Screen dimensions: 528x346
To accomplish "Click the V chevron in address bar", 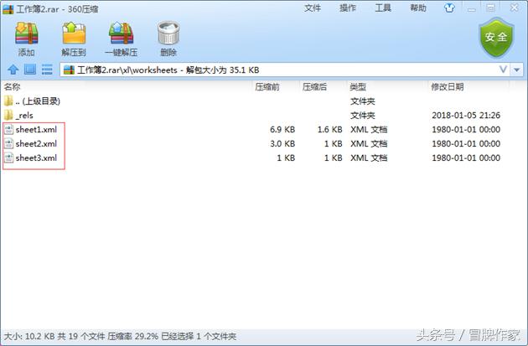I will (503, 70).
